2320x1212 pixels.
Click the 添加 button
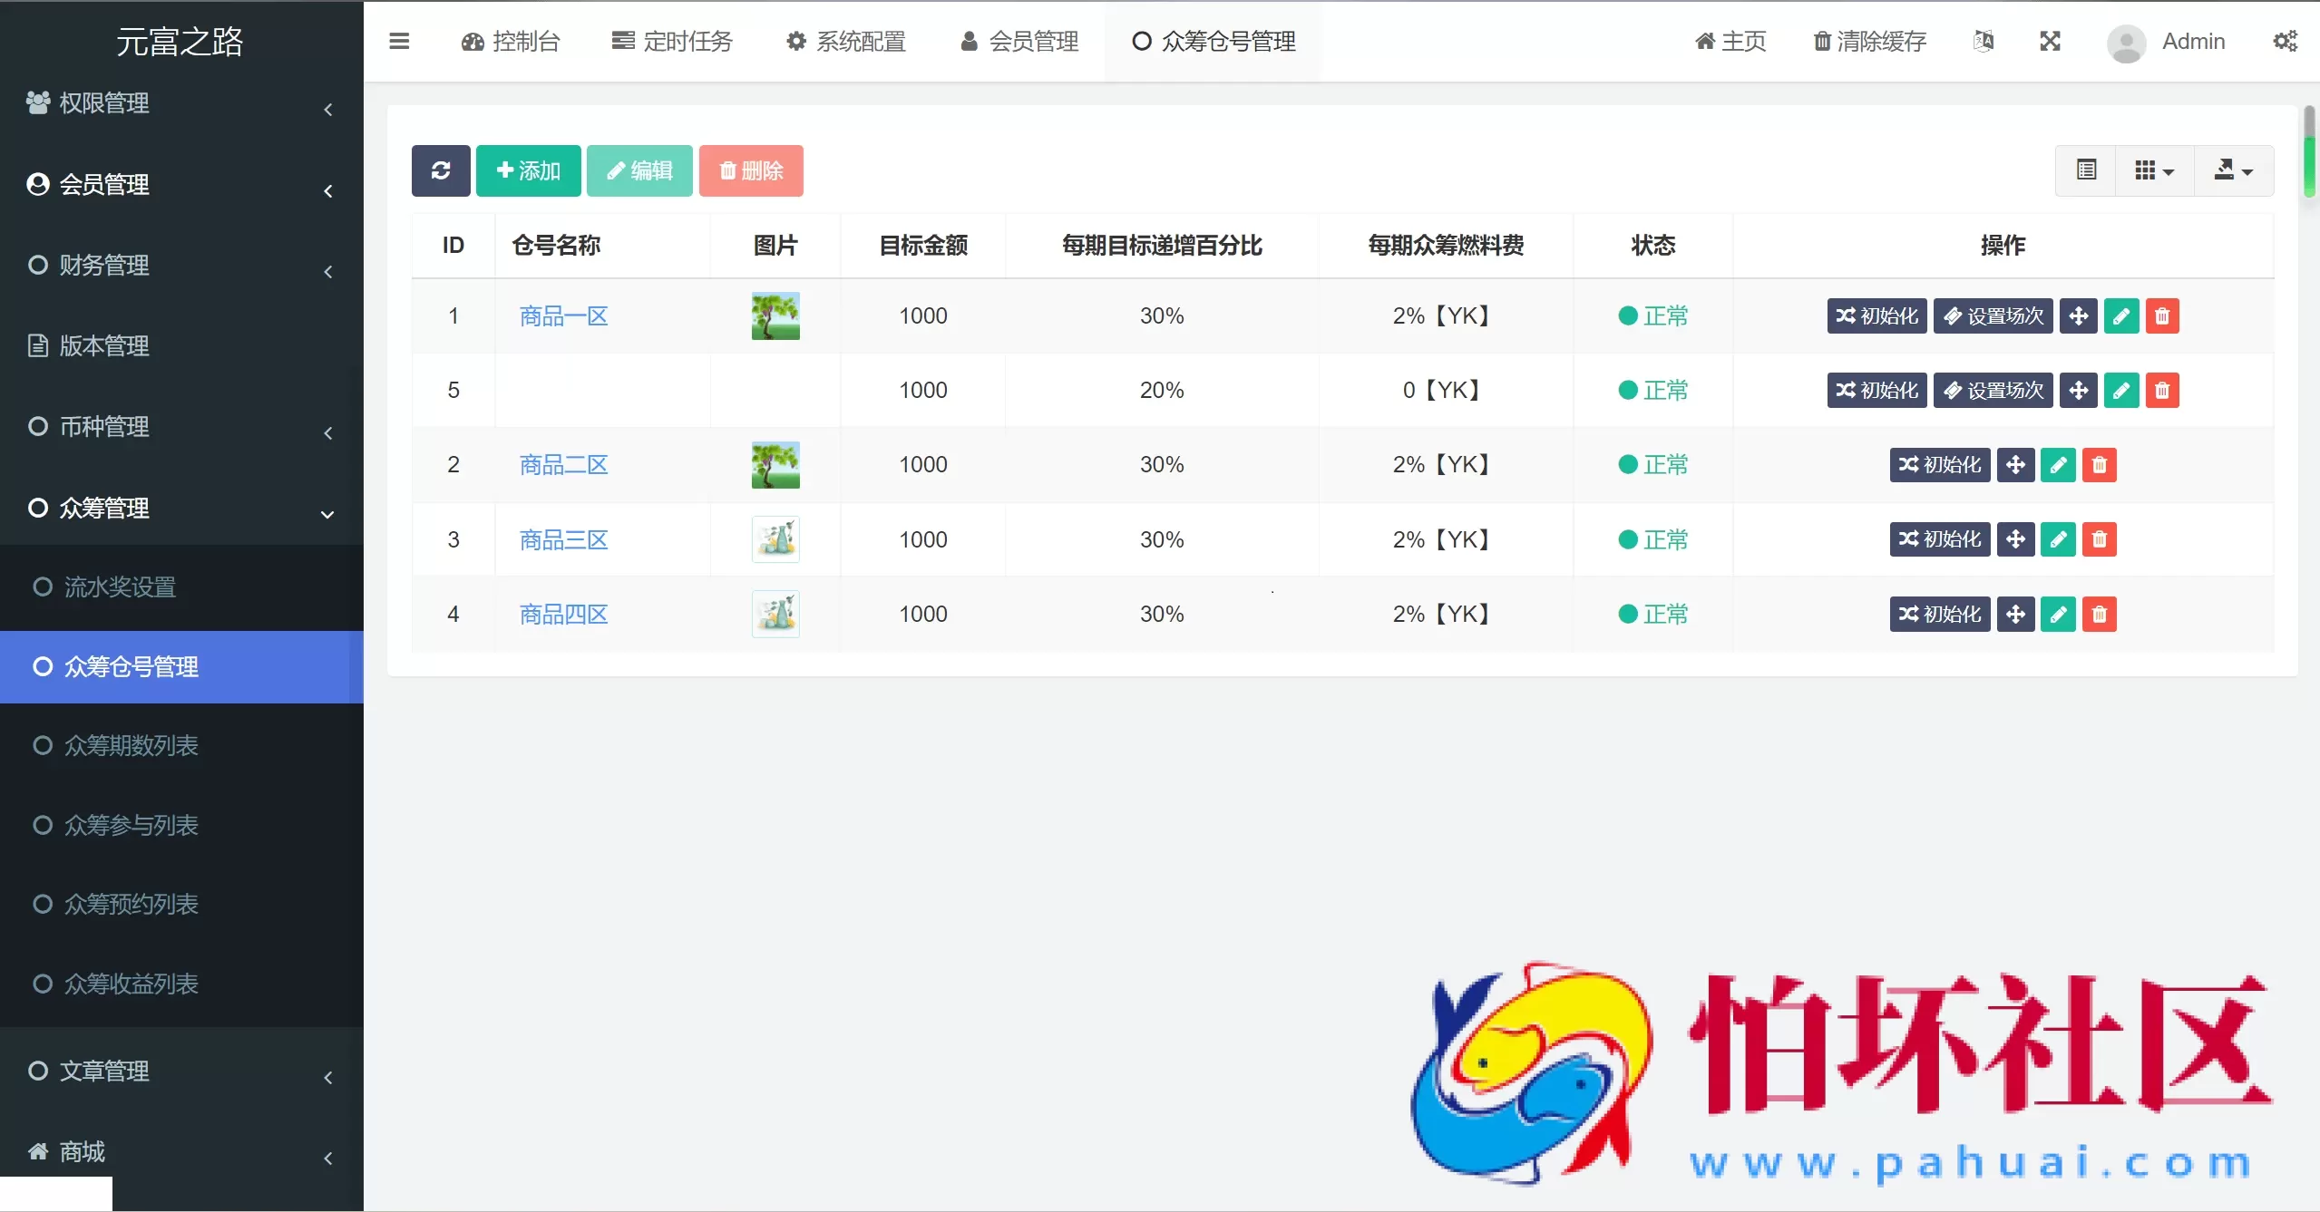[529, 170]
